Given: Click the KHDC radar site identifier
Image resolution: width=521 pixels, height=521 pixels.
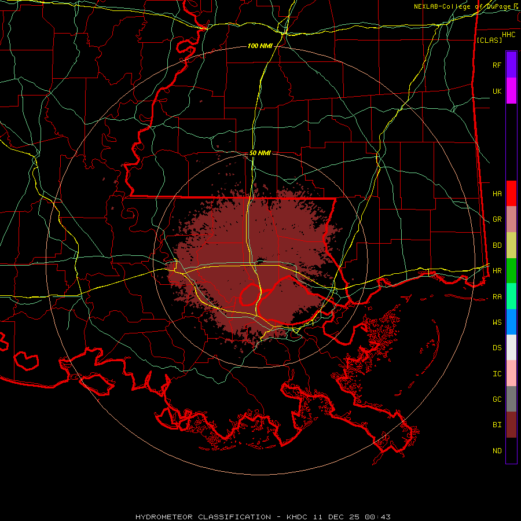Looking at the screenshot, I should coord(298,517).
